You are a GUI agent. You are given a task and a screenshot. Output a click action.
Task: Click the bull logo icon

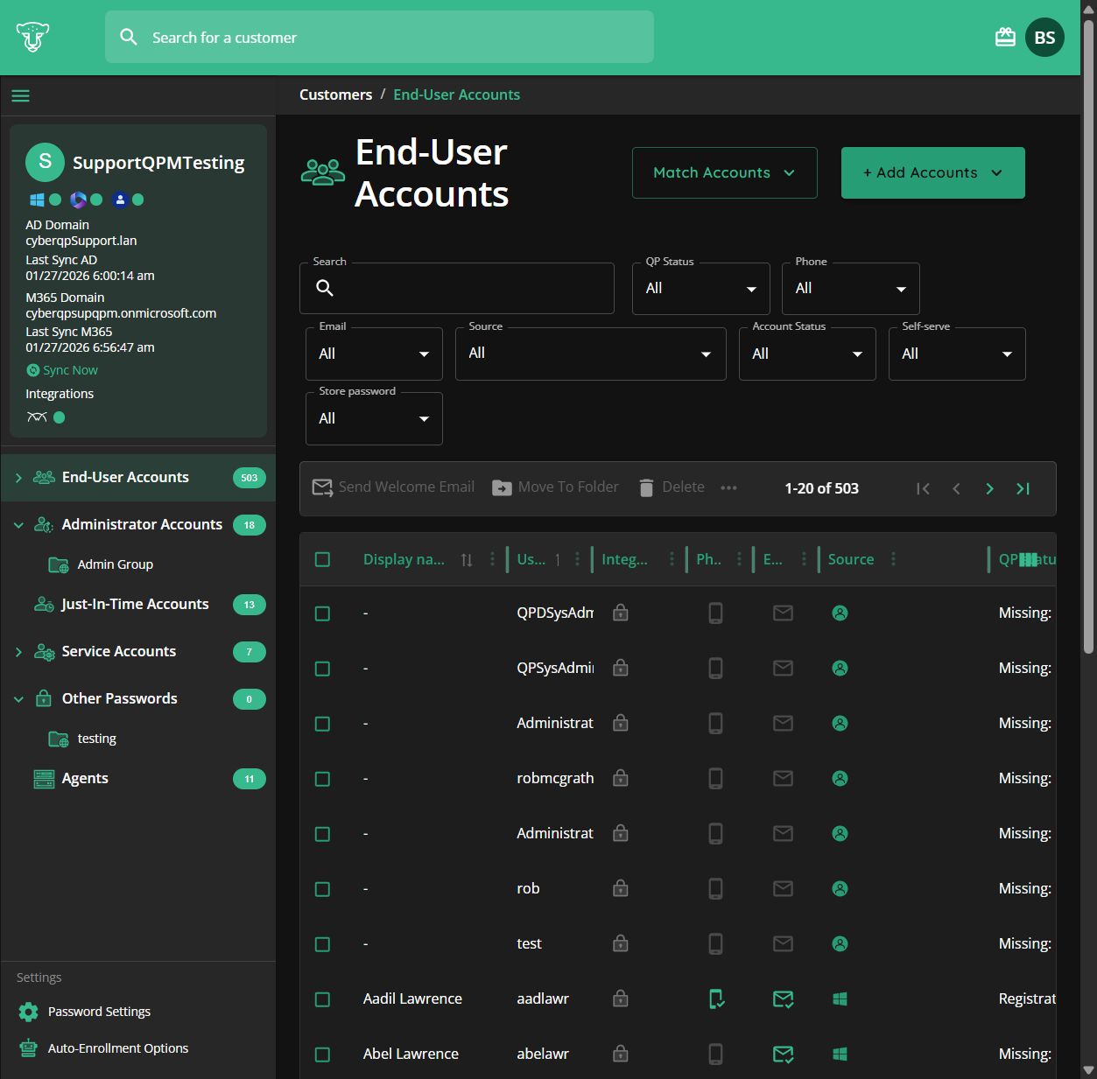tap(32, 37)
